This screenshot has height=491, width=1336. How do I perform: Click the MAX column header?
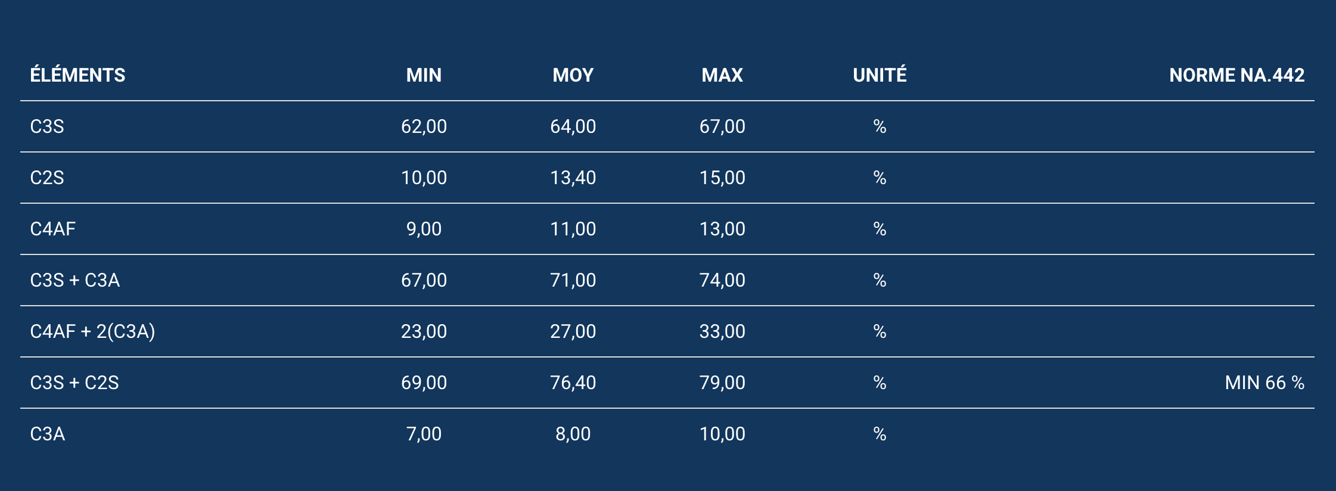click(x=722, y=75)
